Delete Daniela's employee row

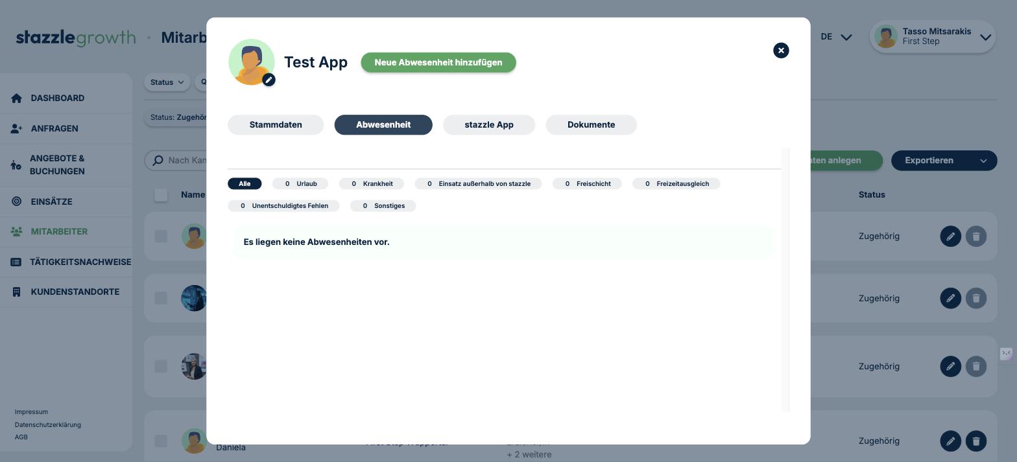tap(976, 441)
